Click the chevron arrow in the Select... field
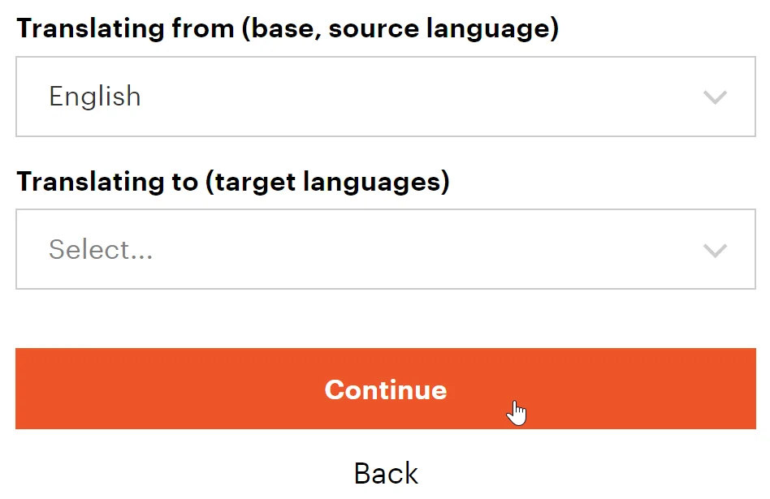This screenshot has width=770, height=499. pos(714,250)
